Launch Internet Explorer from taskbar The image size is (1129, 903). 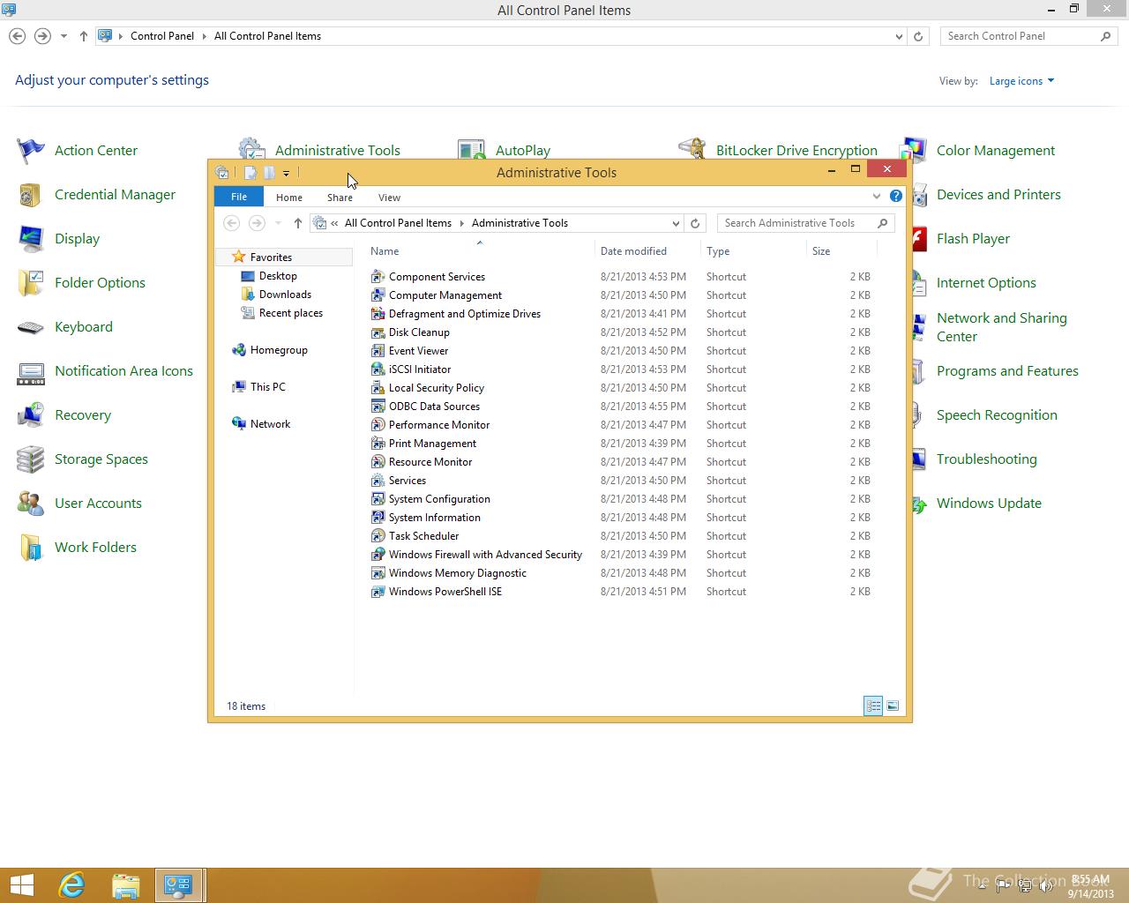pyautogui.click(x=71, y=885)
